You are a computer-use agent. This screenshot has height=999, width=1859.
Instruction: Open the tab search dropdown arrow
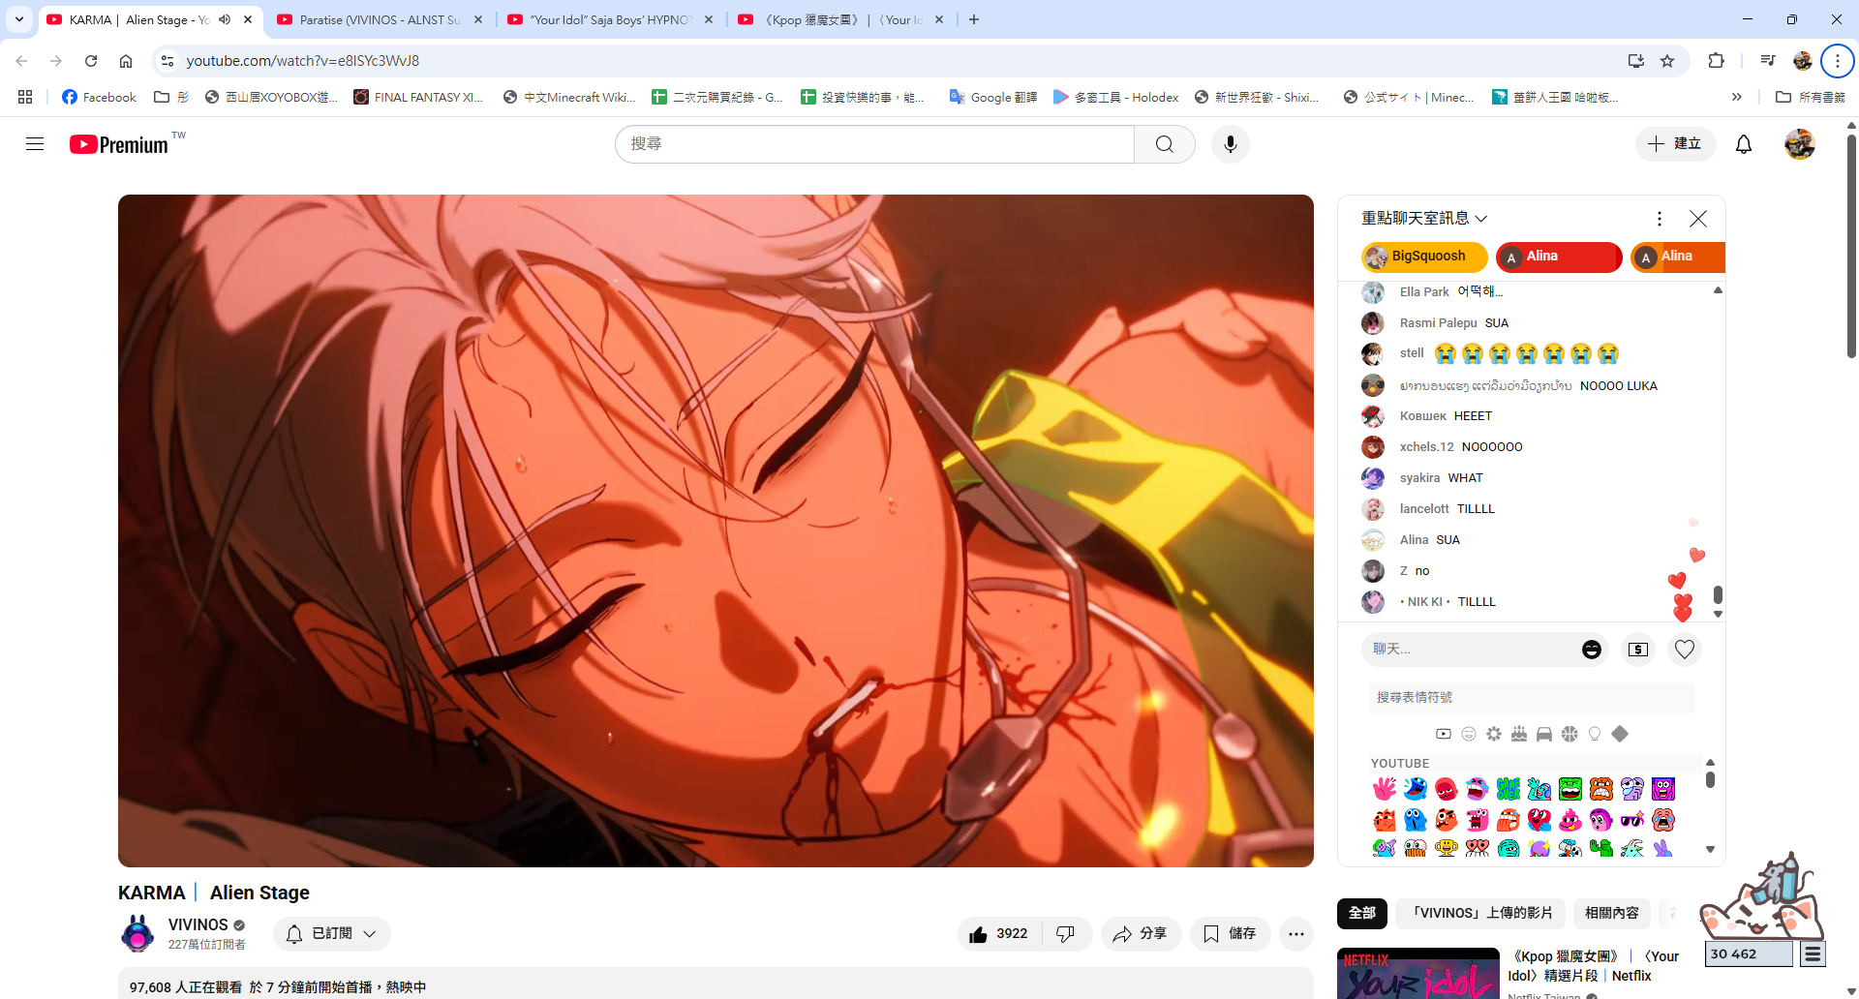click(19, 19)
